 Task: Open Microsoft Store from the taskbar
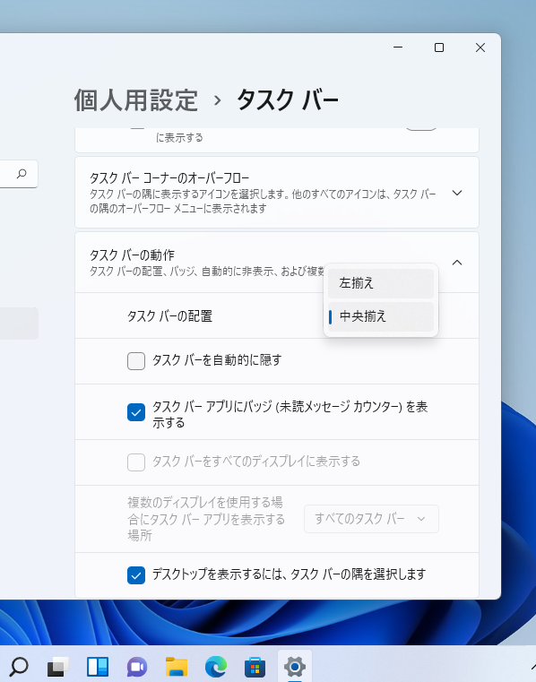(x=255, y=667)
